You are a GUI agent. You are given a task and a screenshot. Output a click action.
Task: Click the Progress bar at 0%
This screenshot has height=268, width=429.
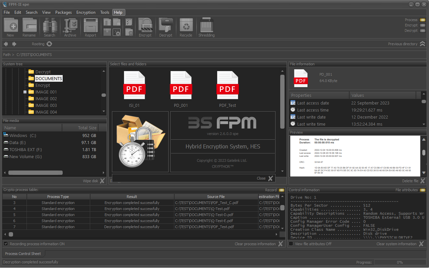click(400, 262)
